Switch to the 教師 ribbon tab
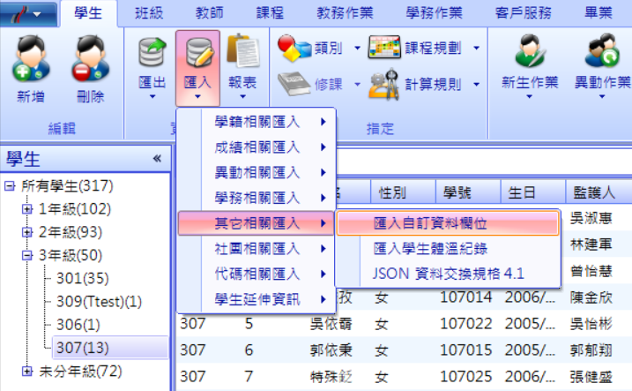The image size is (632, 391). pos(210,13)
